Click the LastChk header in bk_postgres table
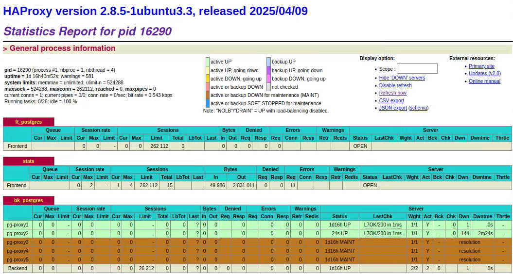513x274 pixels. pyautogui.click(x=383, y=216)
